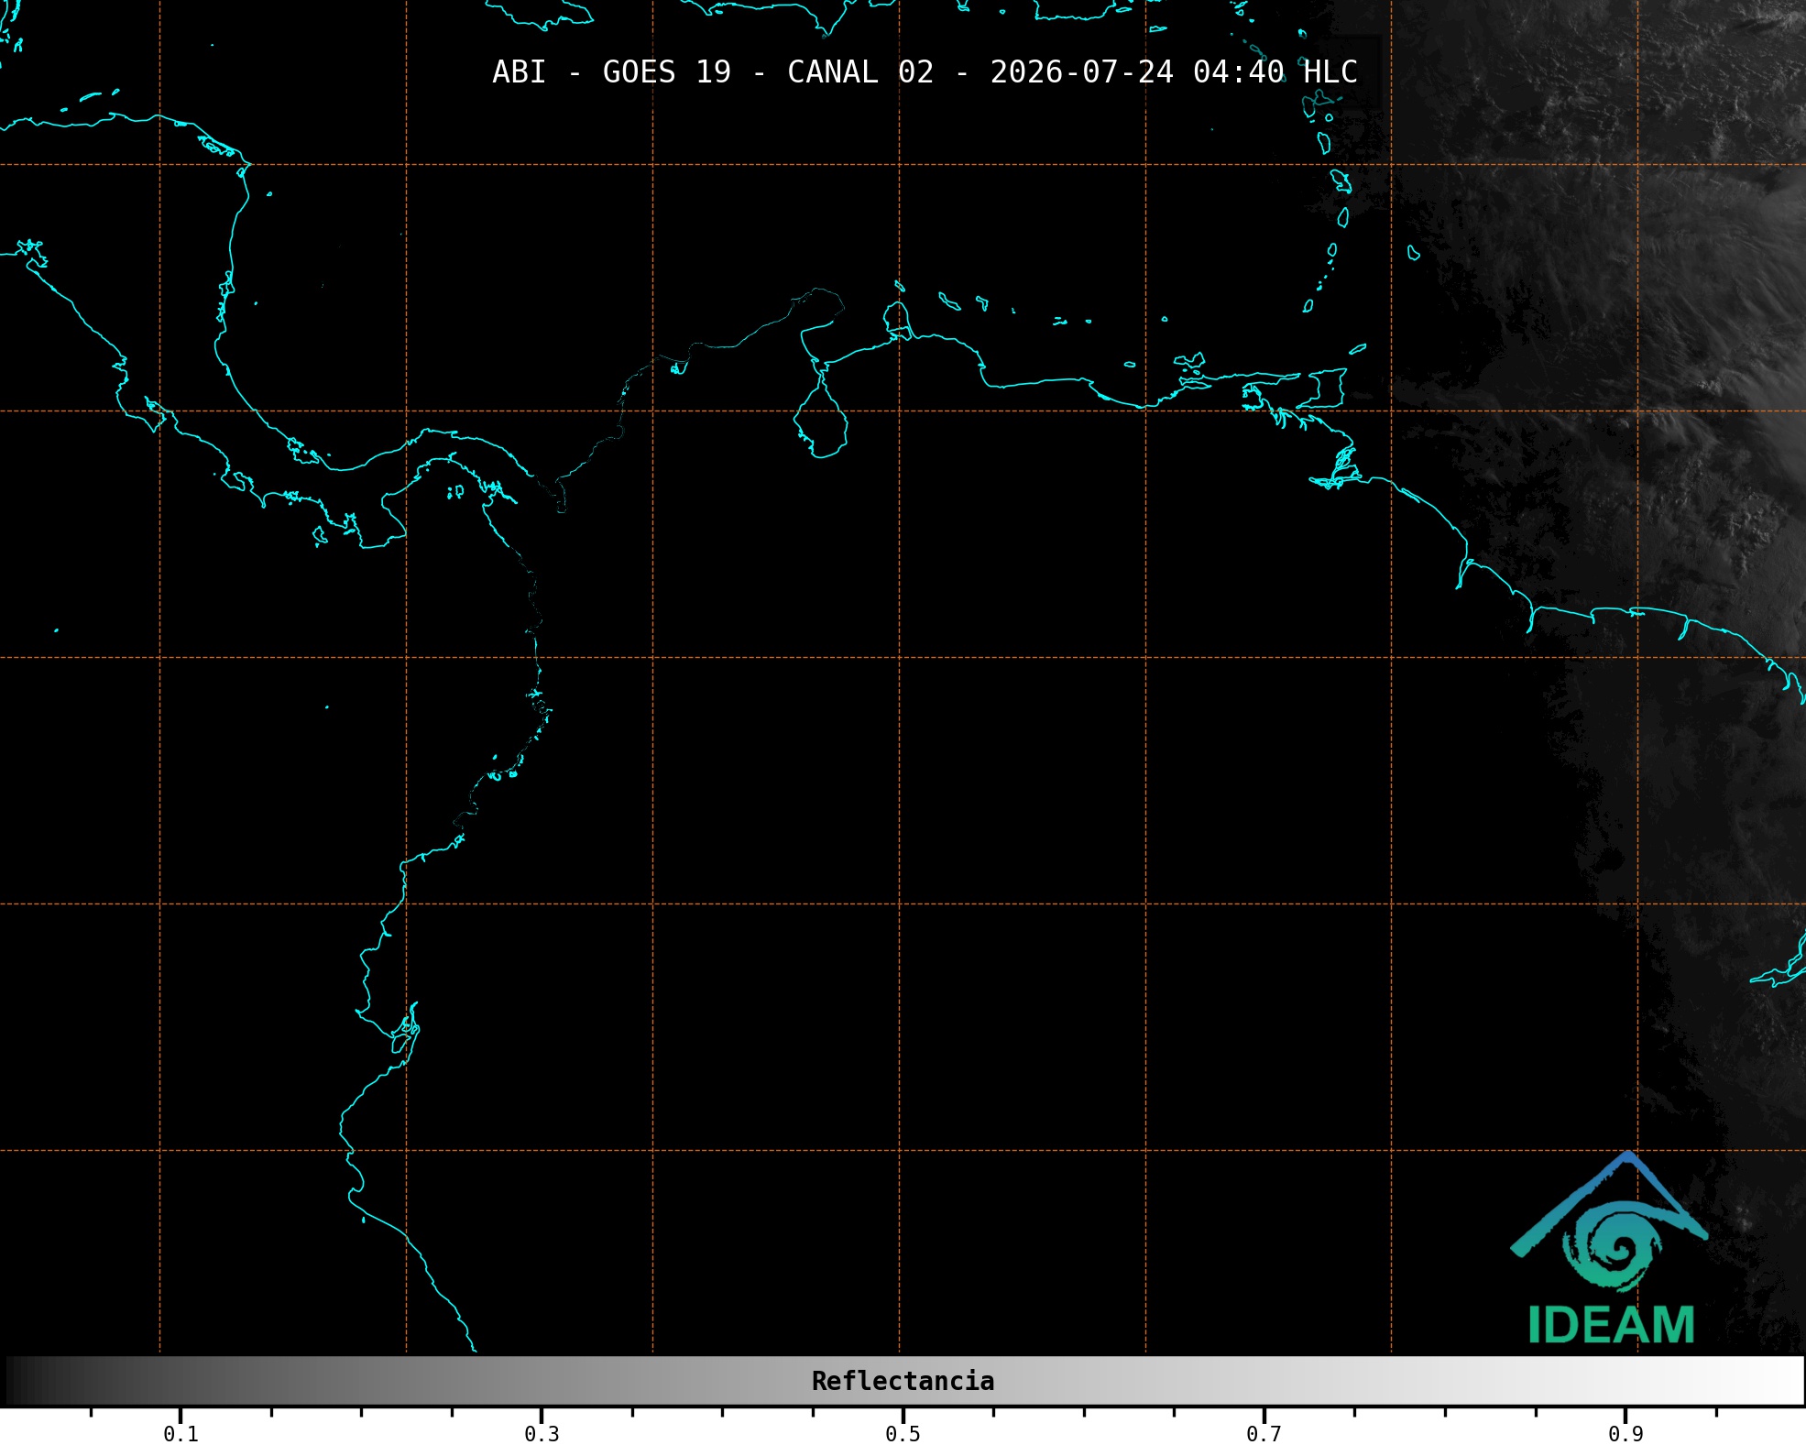Click the 0.5 tick label on colorbar
The width and height of the screenshot is (1806, 1445).
point(903,1434)
